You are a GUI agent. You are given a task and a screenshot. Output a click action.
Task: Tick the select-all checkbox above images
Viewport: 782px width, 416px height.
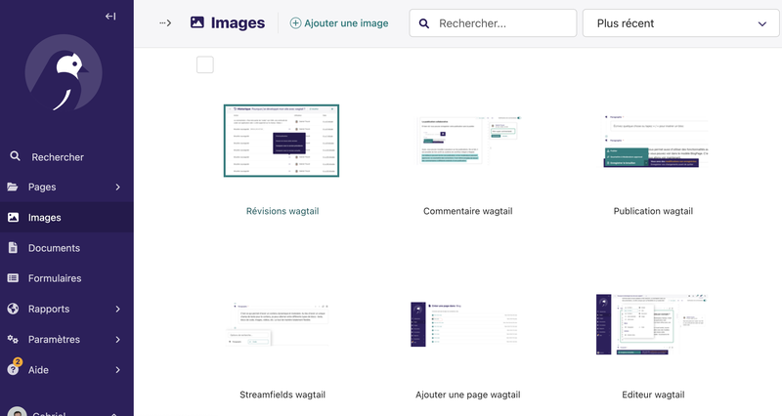(205, 64)
